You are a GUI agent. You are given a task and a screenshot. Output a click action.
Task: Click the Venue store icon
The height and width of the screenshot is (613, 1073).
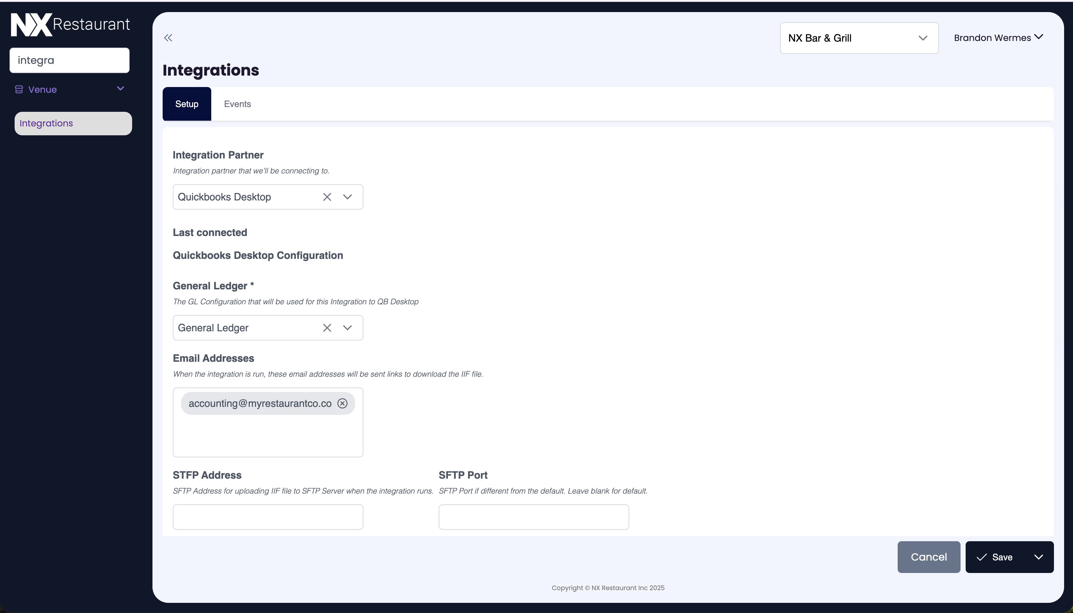[x=19, y=89]
